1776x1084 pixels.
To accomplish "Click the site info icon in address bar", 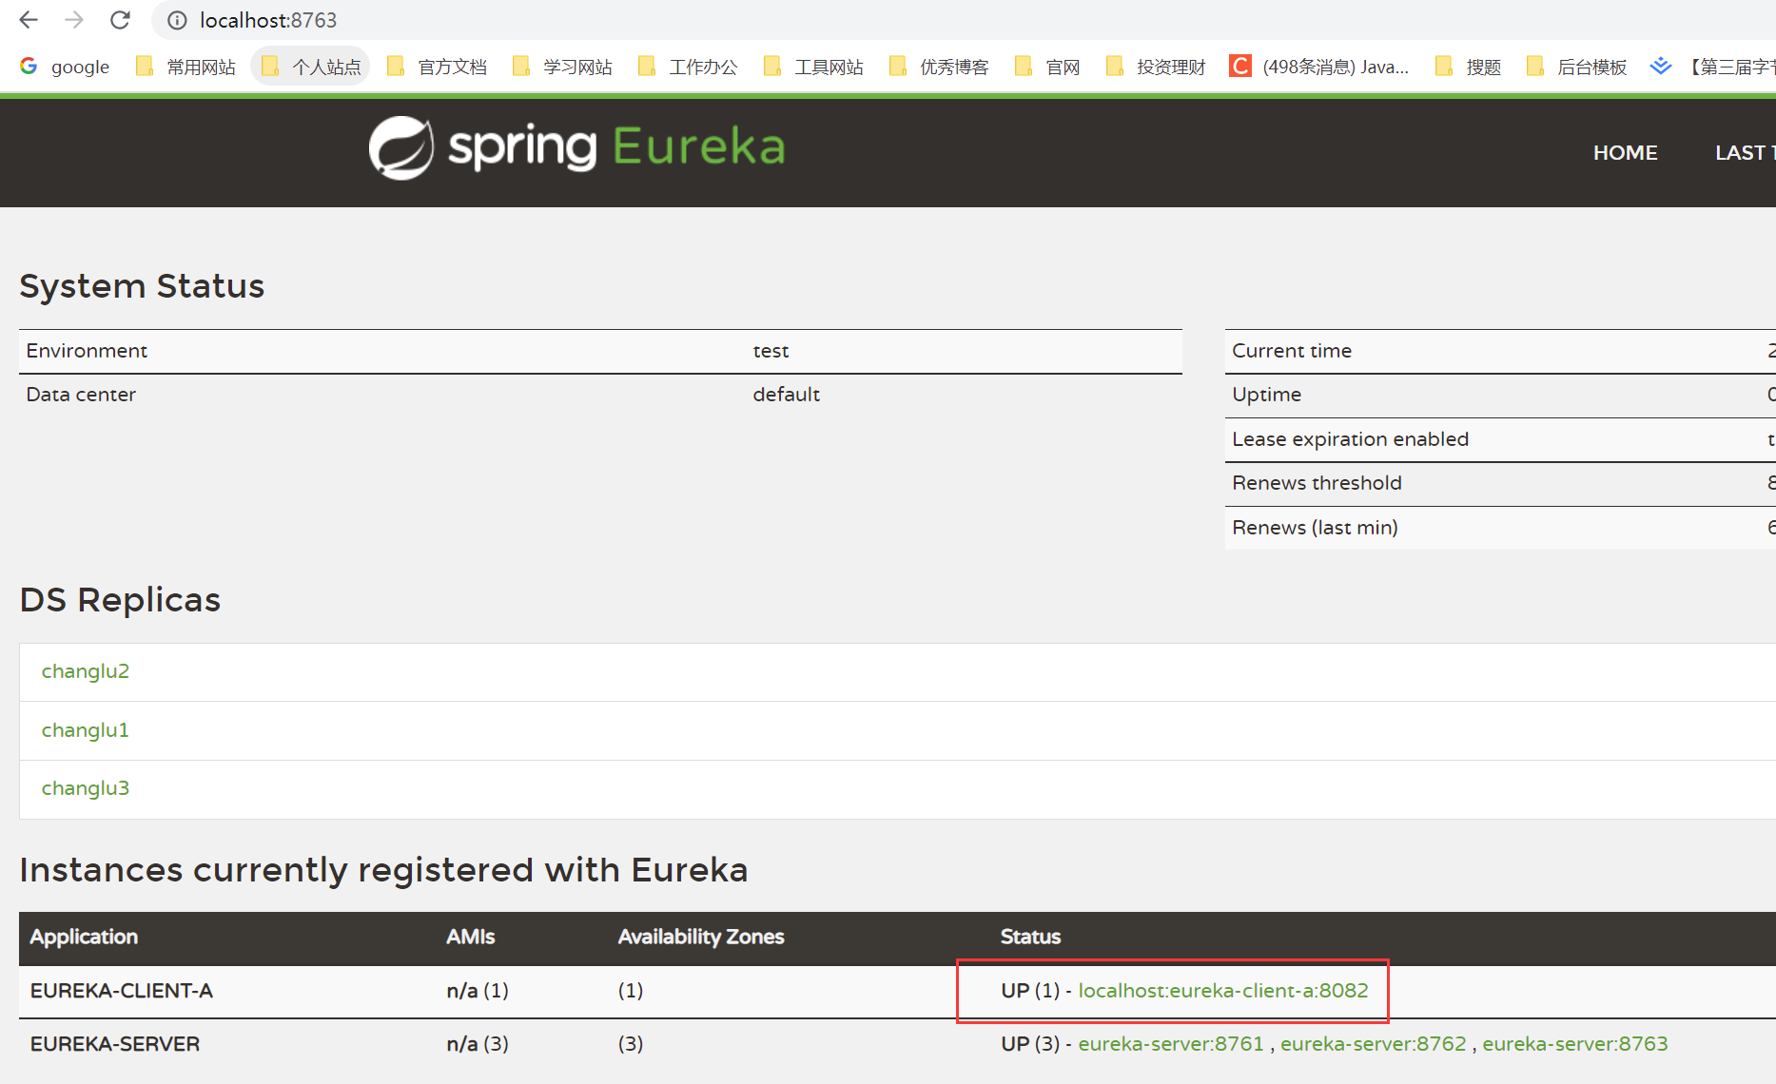I will point(177,20).
